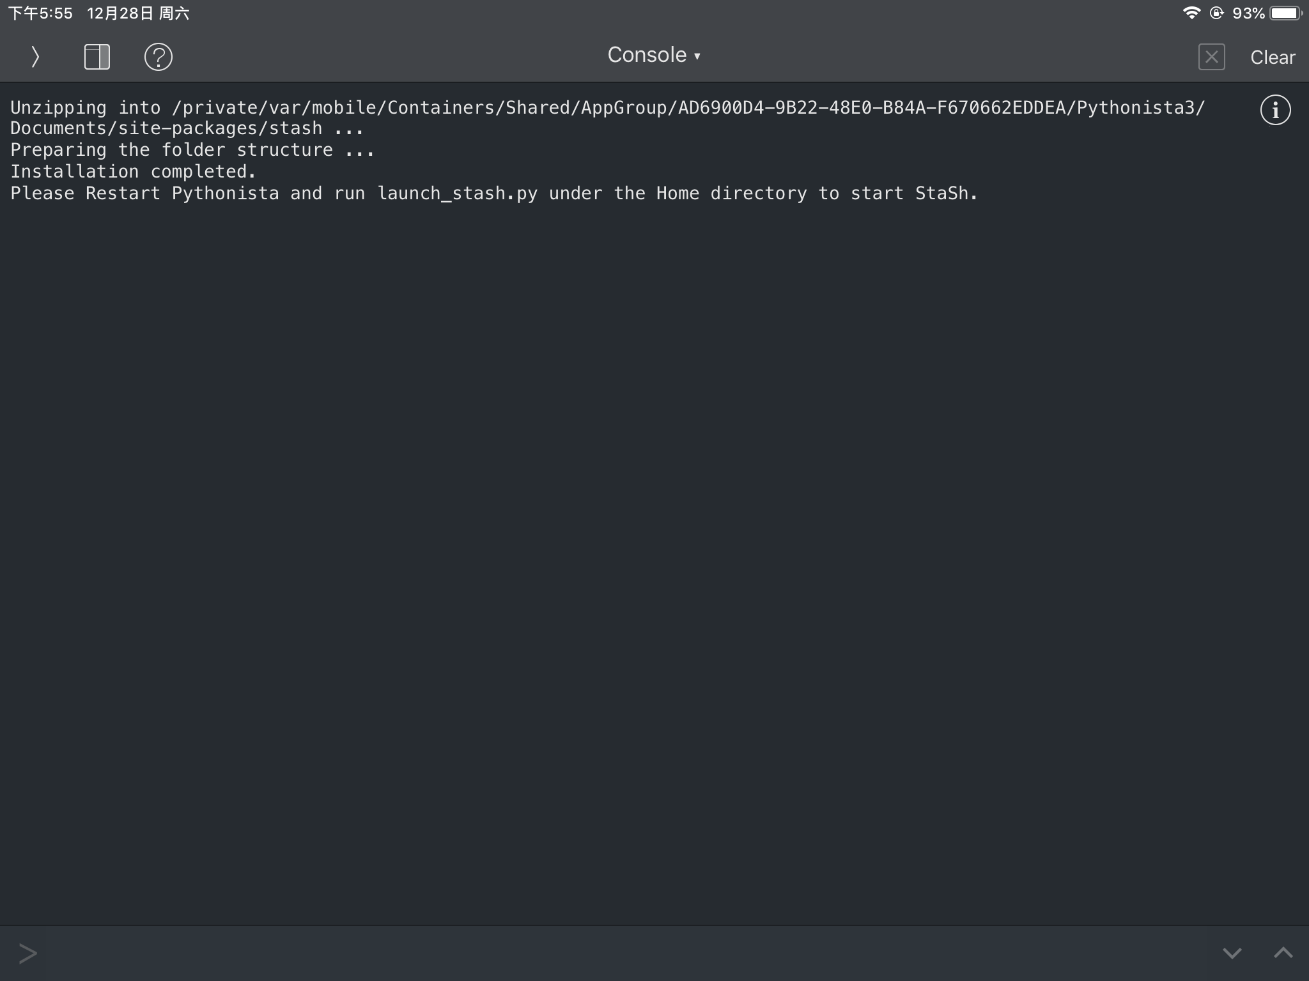
Task: Select the "Preparing the folder structure" line
Action: point(192,150)
